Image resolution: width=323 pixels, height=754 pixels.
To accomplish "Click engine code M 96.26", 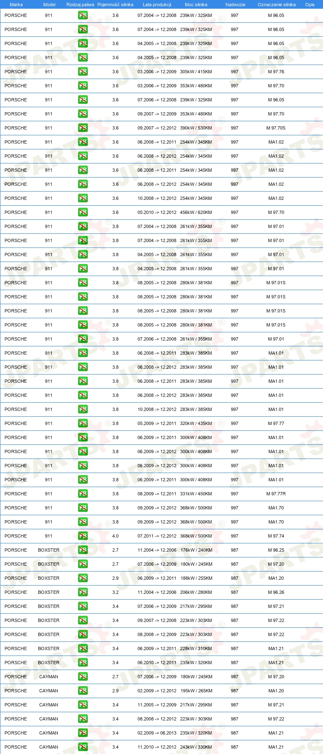I will click(276, 592).
